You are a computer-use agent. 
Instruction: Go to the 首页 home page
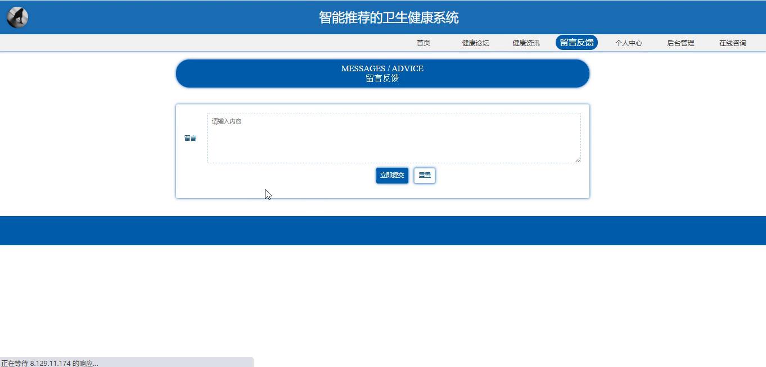point(423,43)
